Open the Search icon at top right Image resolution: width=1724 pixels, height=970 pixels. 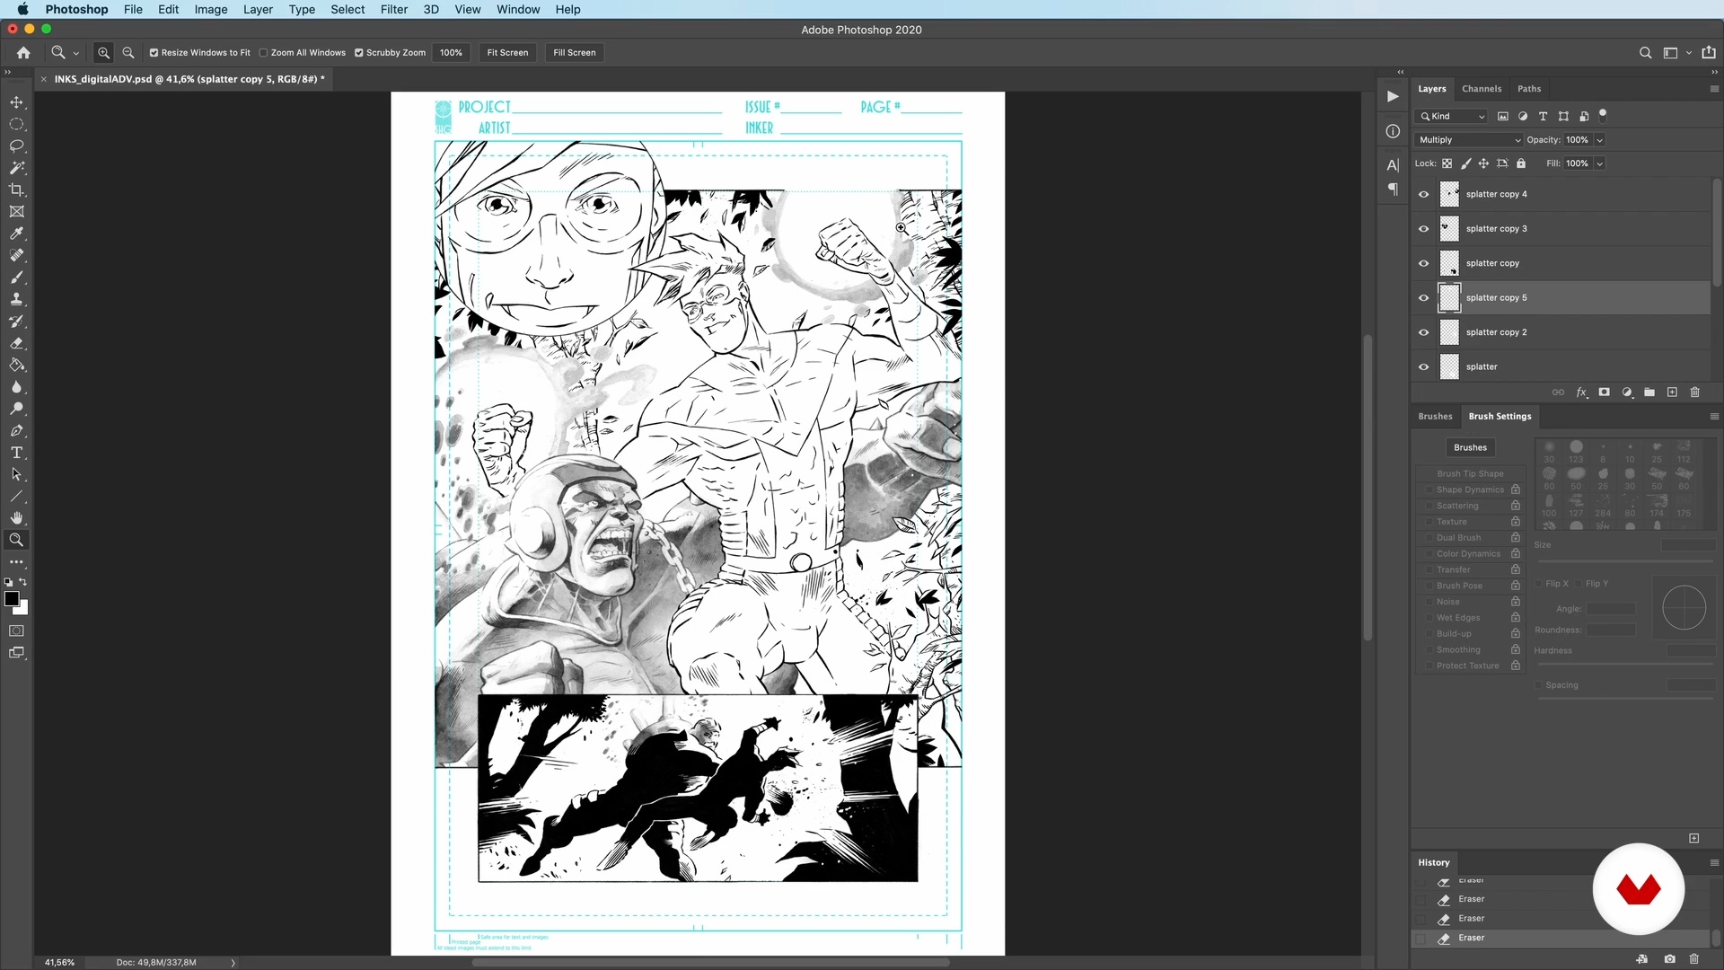click(1646, 53)
